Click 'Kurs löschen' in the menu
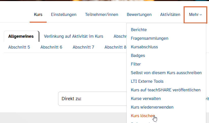The image size is (209, 123). point(143,116)
